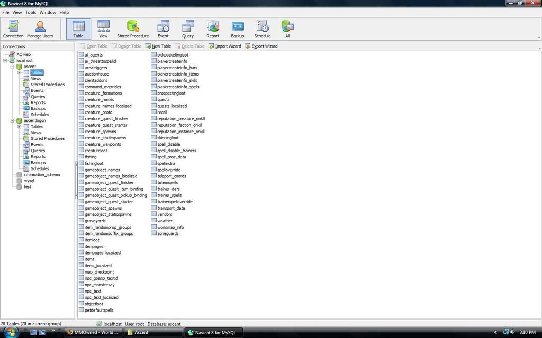The height and width of the screenshot is (338, 542).
Task: Open Stored Procedure section
Action: tap(133, 29)
